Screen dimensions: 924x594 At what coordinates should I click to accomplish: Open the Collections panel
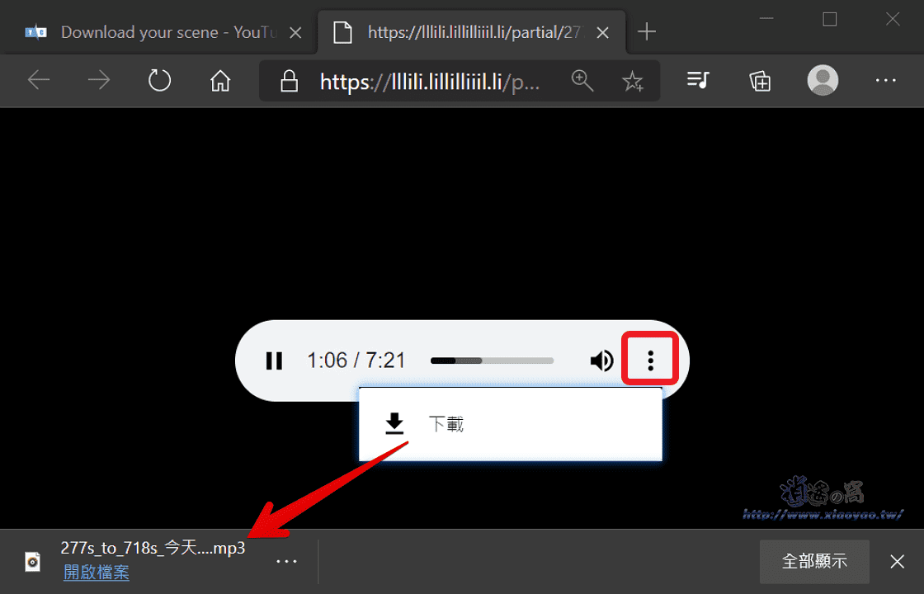(x=760, y=81)
